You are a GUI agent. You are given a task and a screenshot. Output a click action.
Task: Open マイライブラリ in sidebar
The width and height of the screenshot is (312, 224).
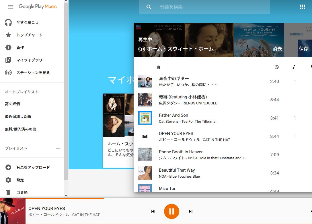[29, 60]
